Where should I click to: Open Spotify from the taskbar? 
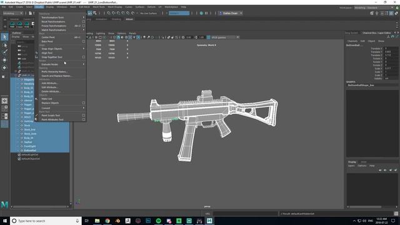tap(158, 221)
